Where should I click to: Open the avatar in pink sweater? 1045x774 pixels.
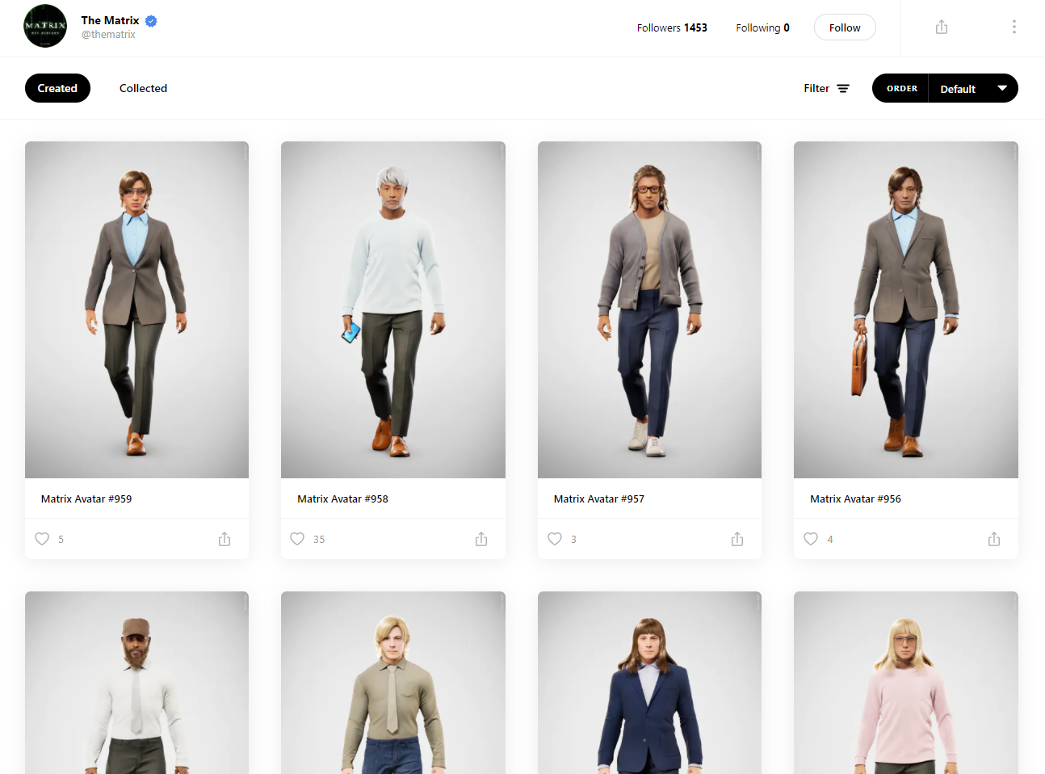pyautogui.click(x=906, y=683)
